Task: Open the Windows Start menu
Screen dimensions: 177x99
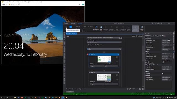Action: tap(2, 98)
